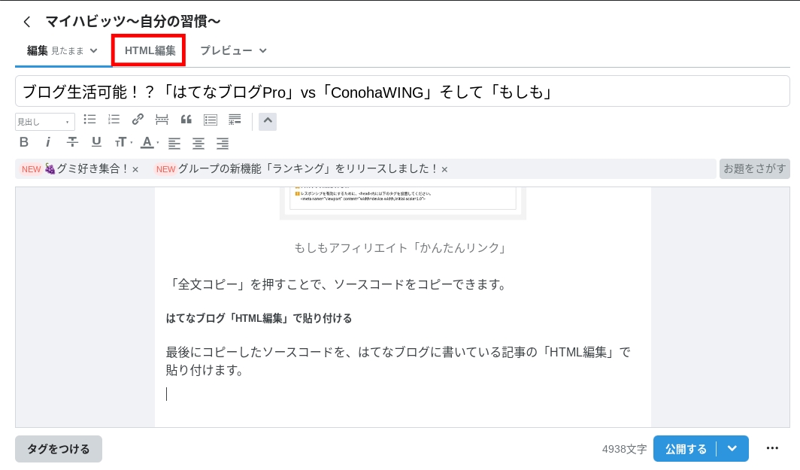
Task: Insert a blockquote using the quote icon
Action: (x=186, y=120)
